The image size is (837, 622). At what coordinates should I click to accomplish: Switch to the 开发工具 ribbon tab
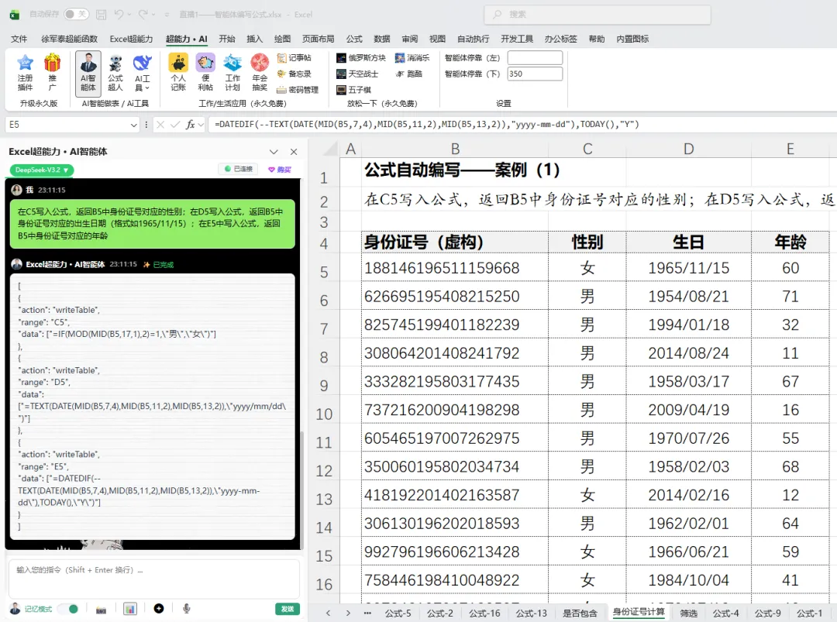517,39
